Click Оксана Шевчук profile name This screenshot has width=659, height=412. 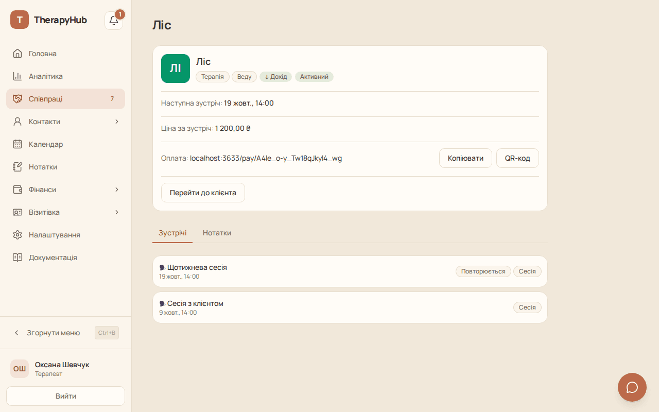62,365
